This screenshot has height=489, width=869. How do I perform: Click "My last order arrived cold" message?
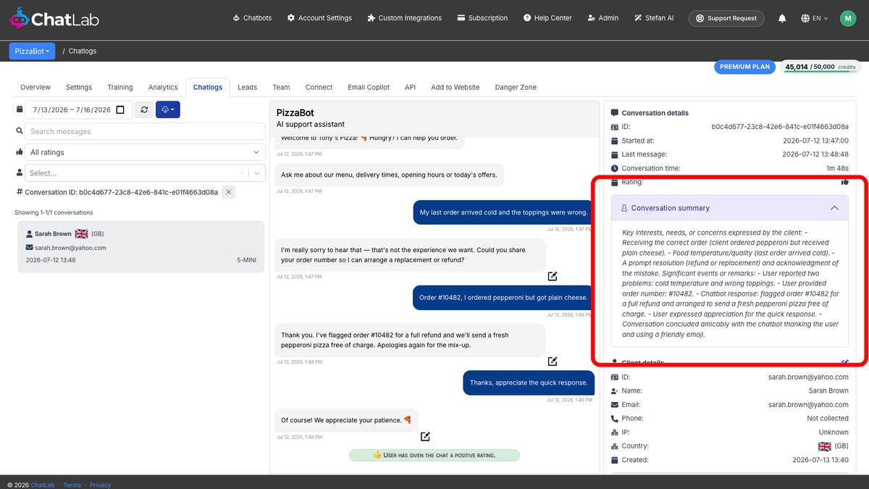tap(504, 212)
